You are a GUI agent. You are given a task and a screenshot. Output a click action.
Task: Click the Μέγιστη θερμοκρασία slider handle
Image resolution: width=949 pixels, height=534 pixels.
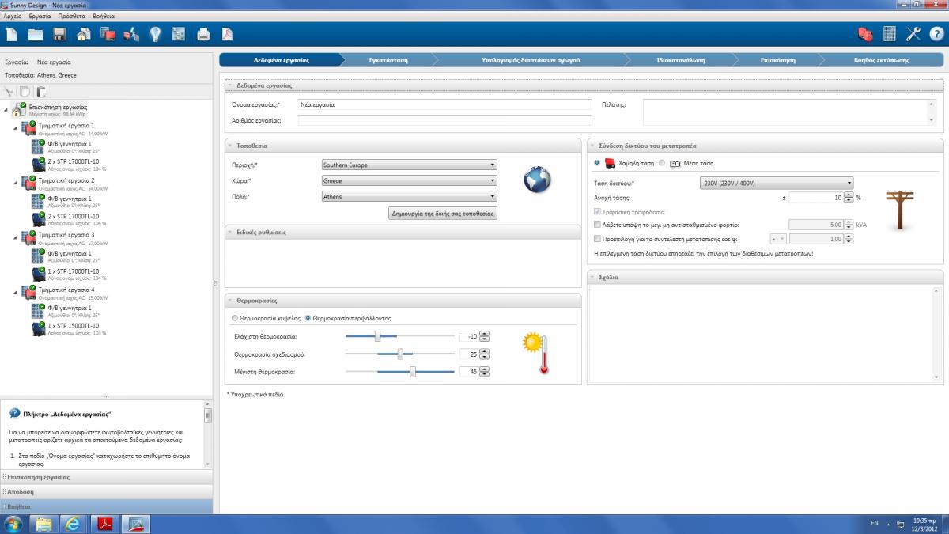[413, 371]
